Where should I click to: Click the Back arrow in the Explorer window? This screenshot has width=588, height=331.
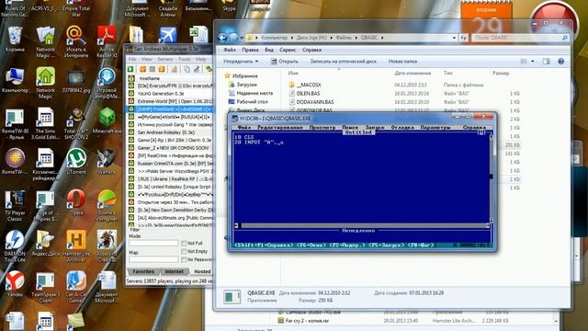pos(222,38)
